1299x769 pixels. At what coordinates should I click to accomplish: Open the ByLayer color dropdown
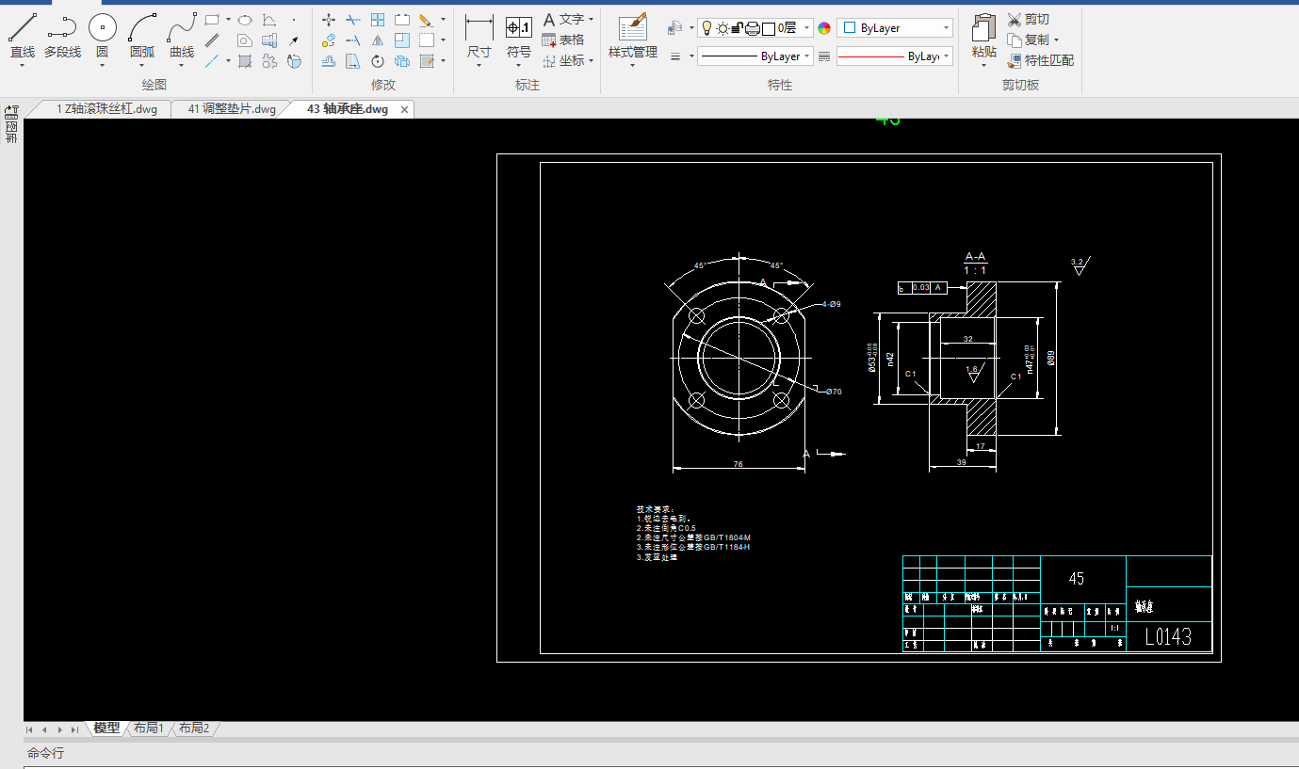894,28
